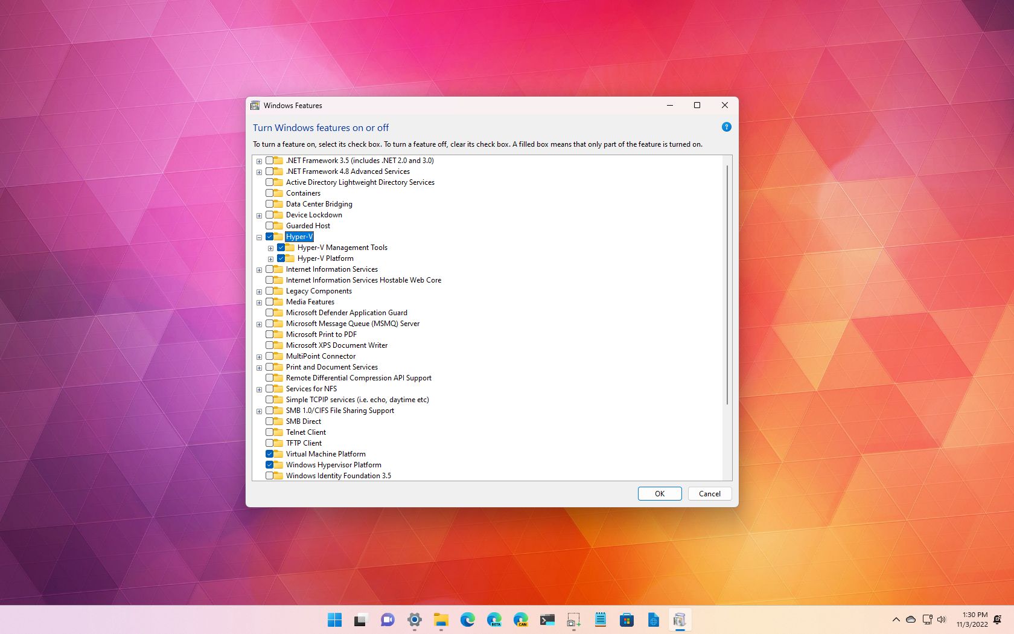Viewport: 1014px width, 634px height.
Task: Open Microsoft Teams chat from the taskbar
Action: [387, 620]
